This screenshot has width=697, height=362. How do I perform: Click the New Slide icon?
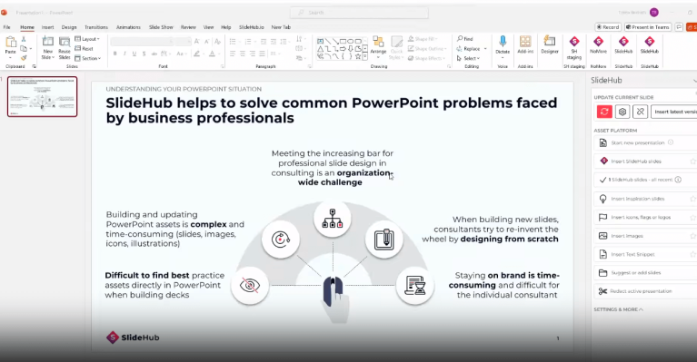point(47,42)
